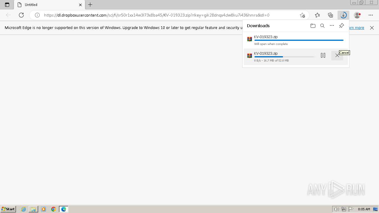Open the Favorites list icon
The image size is (379, 213).
[x=317, y=15]
